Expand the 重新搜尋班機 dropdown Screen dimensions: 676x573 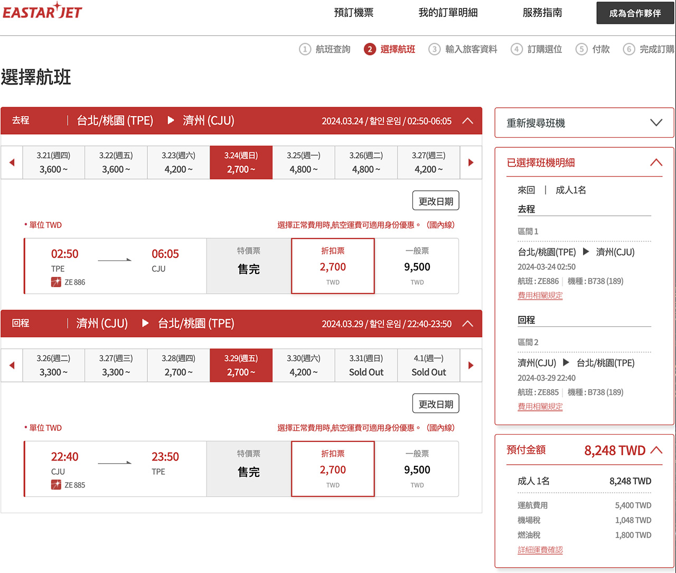click(x=656, y=123)
